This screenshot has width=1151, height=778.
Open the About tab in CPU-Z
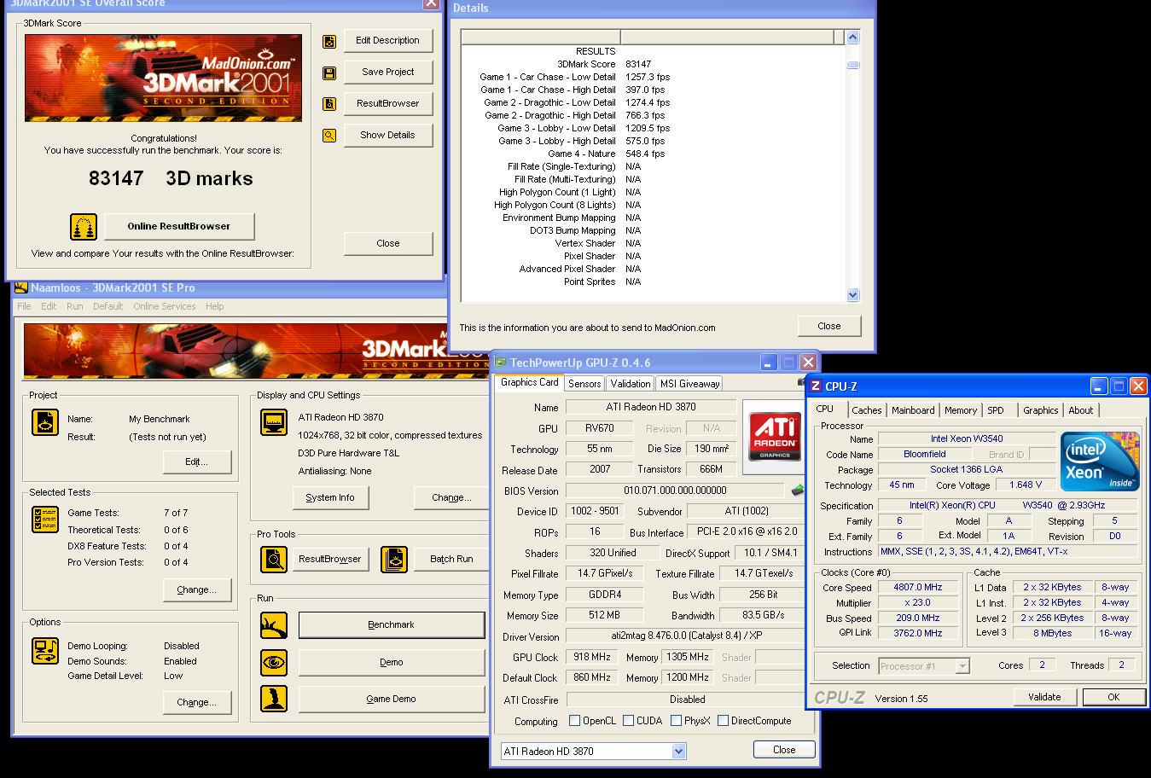(1080, 410)
